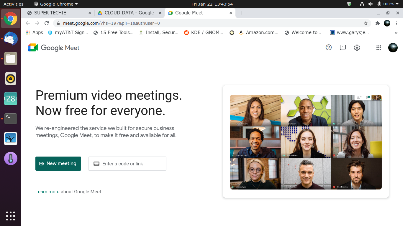Viewport: 403px width, 226px height.
Task: Open the calendar app in dock
Action: (11, 99)
